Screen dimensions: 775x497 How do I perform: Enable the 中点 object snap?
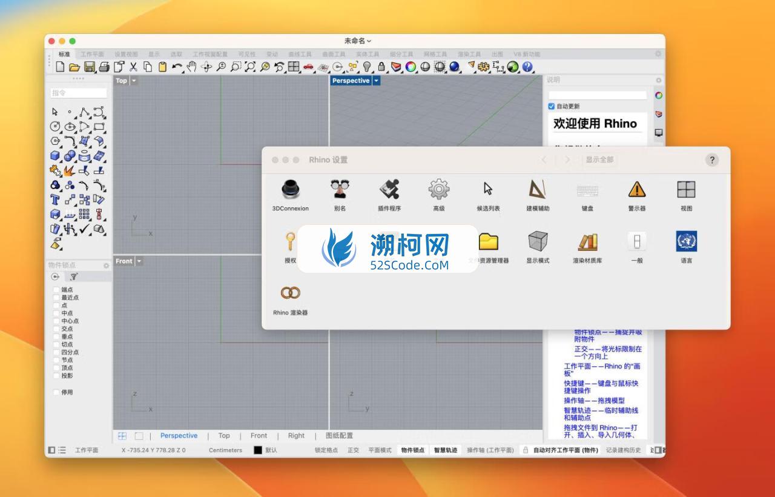(56, 313)
